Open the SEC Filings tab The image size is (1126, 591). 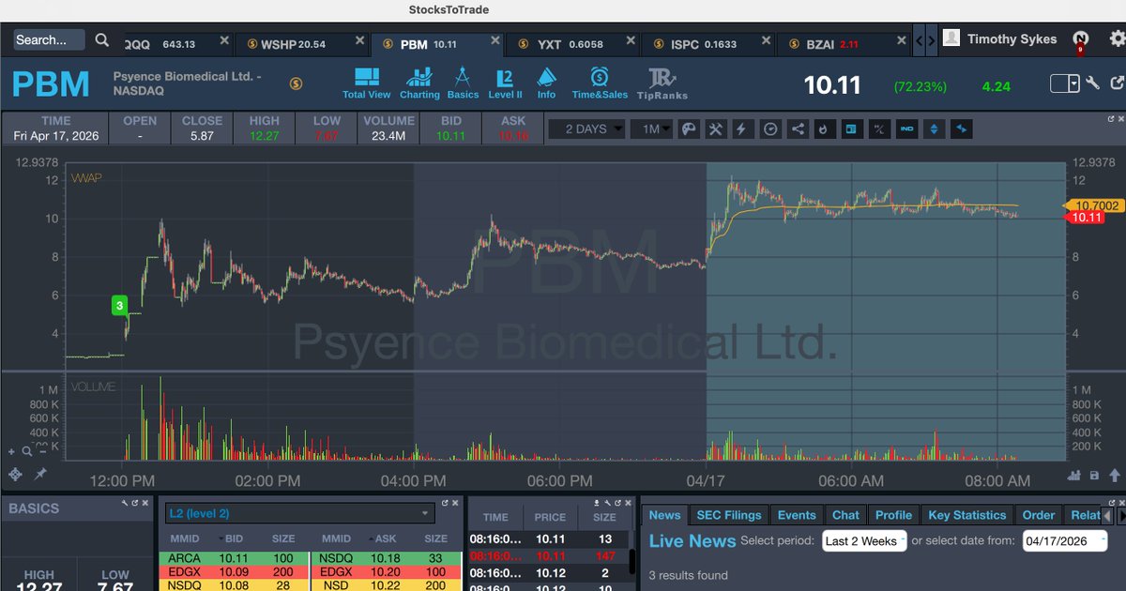tap(729, 514)
